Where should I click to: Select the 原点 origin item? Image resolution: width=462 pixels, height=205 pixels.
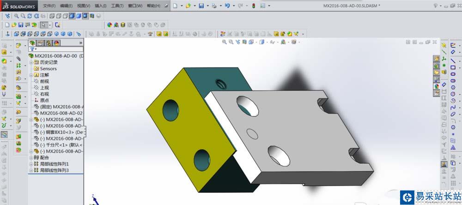click(x=44, y=101)
